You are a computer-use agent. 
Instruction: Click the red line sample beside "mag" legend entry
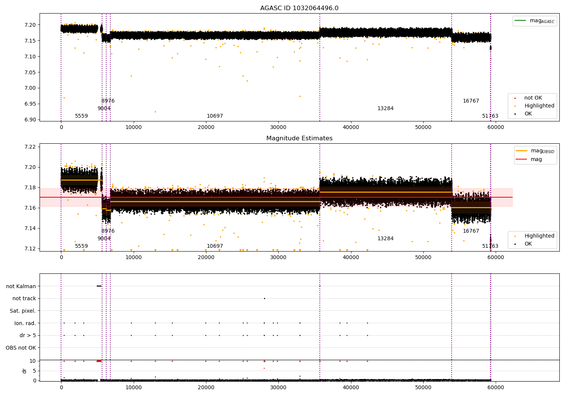click(522, 159)
